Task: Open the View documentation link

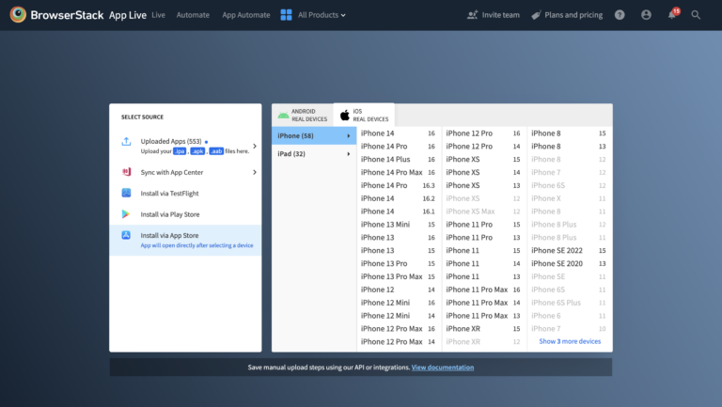Action: pyautogui.click(x=443, y=368)
